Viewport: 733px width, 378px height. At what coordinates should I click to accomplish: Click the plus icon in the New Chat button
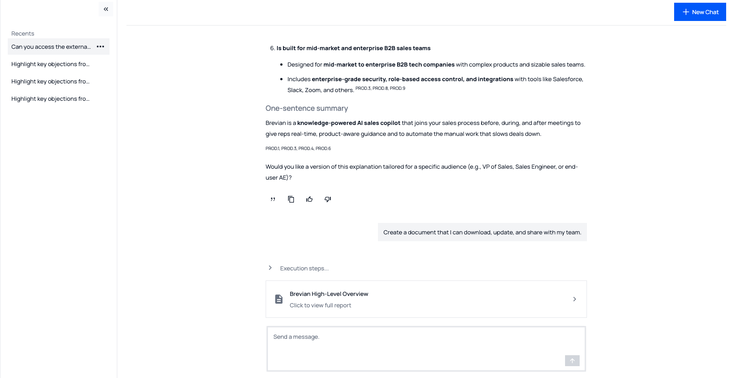point(685,11)
